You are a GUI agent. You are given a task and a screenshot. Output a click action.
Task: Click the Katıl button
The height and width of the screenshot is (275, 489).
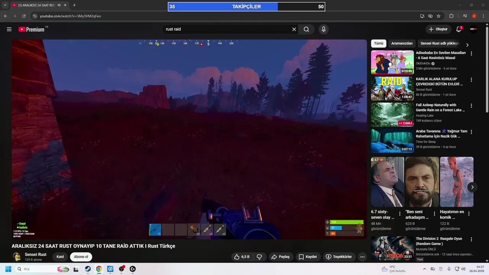tap(60, 257)
